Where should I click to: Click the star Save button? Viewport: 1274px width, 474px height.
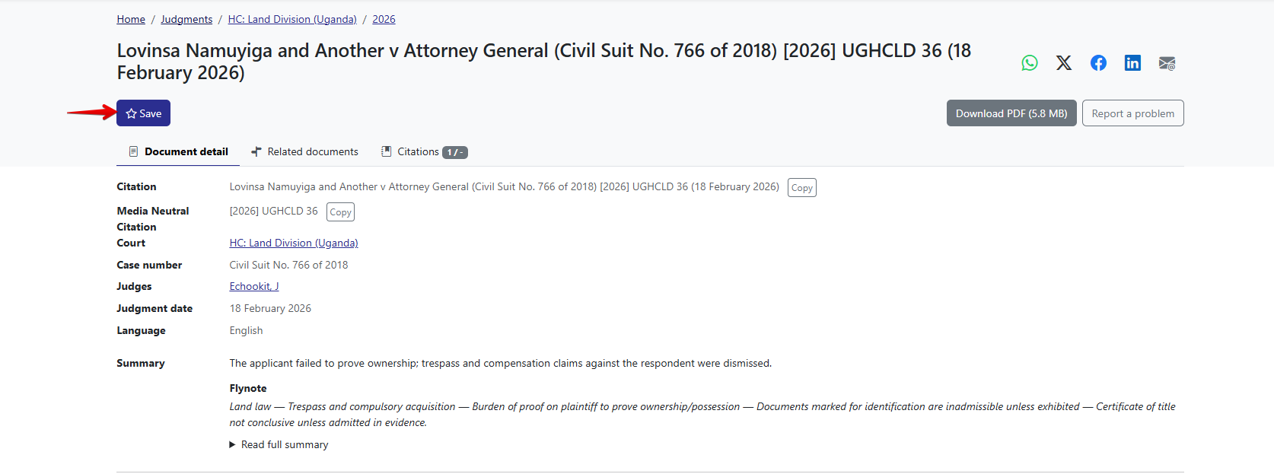(x=143, y=113)
